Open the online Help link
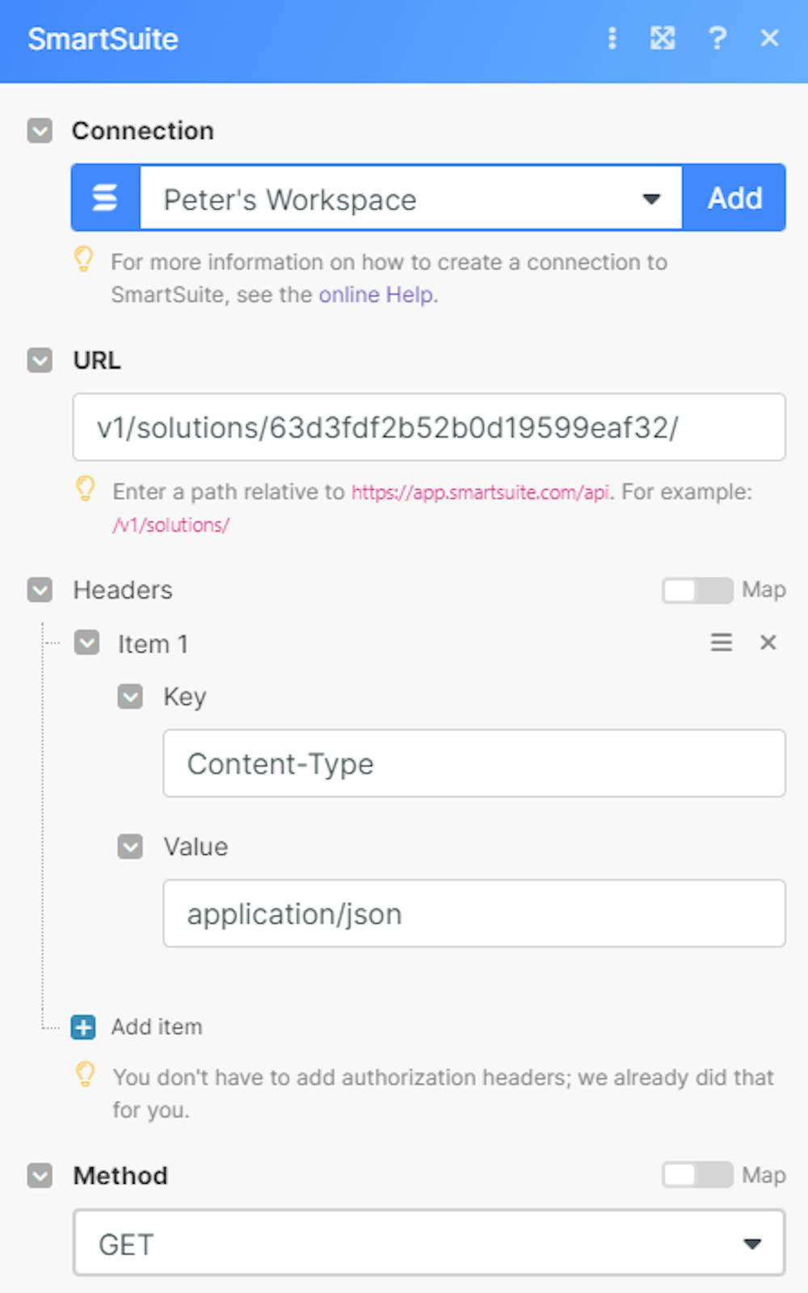Viewport: 808px width, 1293px height. [377, 295]
